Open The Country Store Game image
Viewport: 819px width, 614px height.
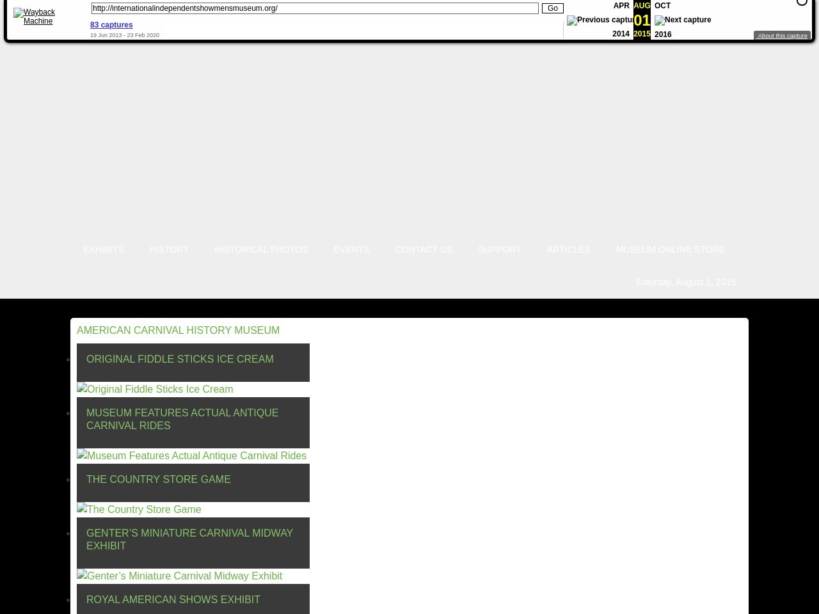coord(139,509)
